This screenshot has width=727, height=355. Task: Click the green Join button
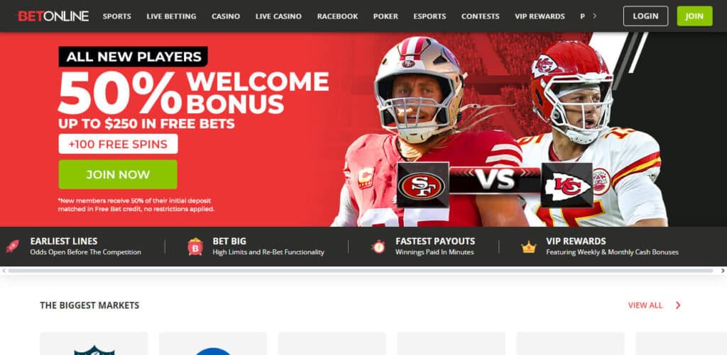[694, 16]
